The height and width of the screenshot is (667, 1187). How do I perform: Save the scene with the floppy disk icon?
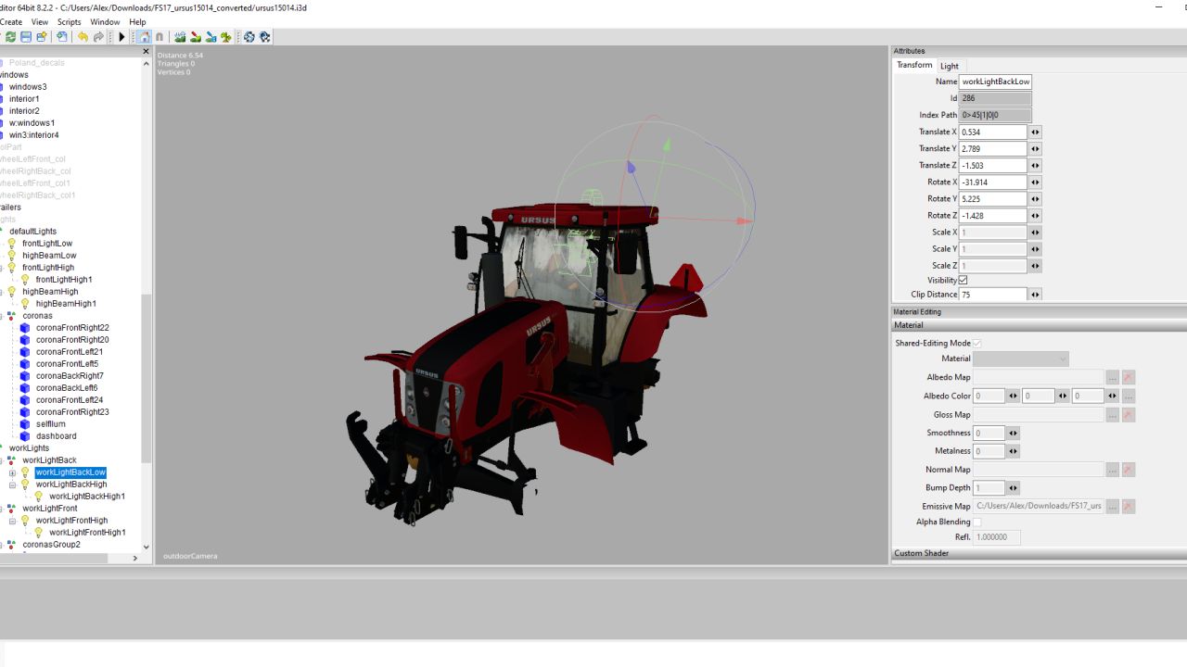tap(26, 37)
